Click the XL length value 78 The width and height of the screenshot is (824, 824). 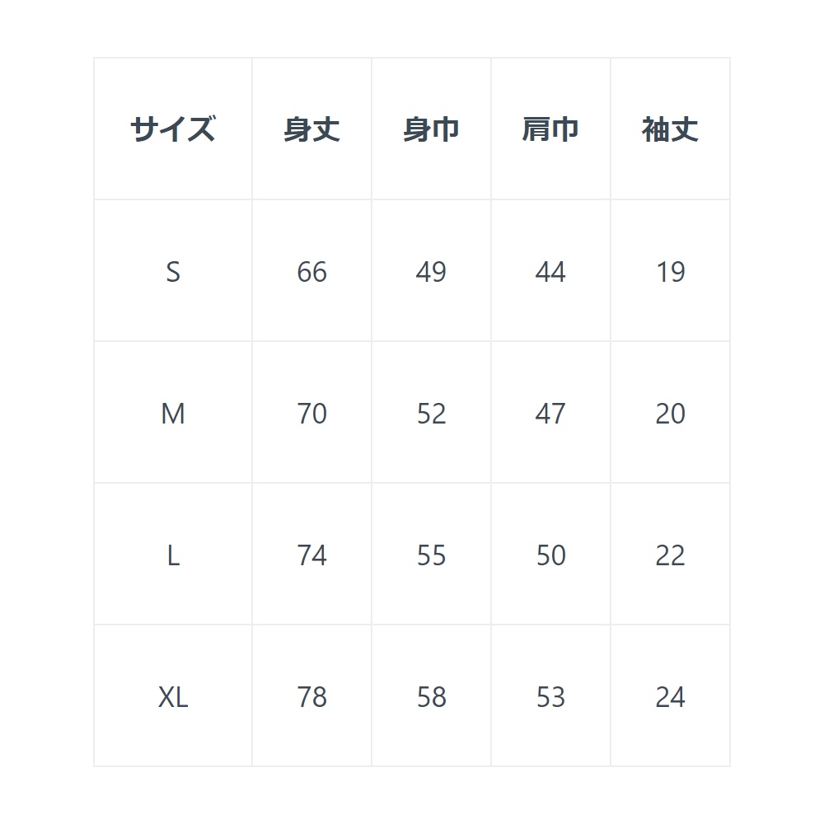point(311,697)
